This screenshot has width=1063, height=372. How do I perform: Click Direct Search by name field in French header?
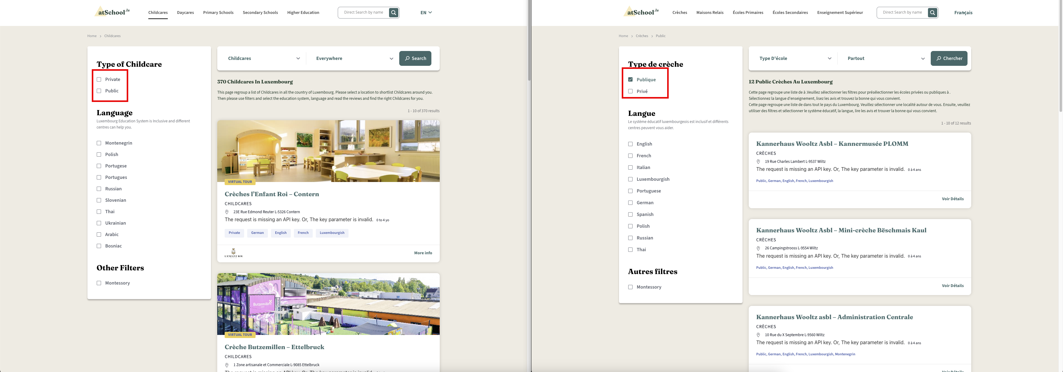pos(902,12)
